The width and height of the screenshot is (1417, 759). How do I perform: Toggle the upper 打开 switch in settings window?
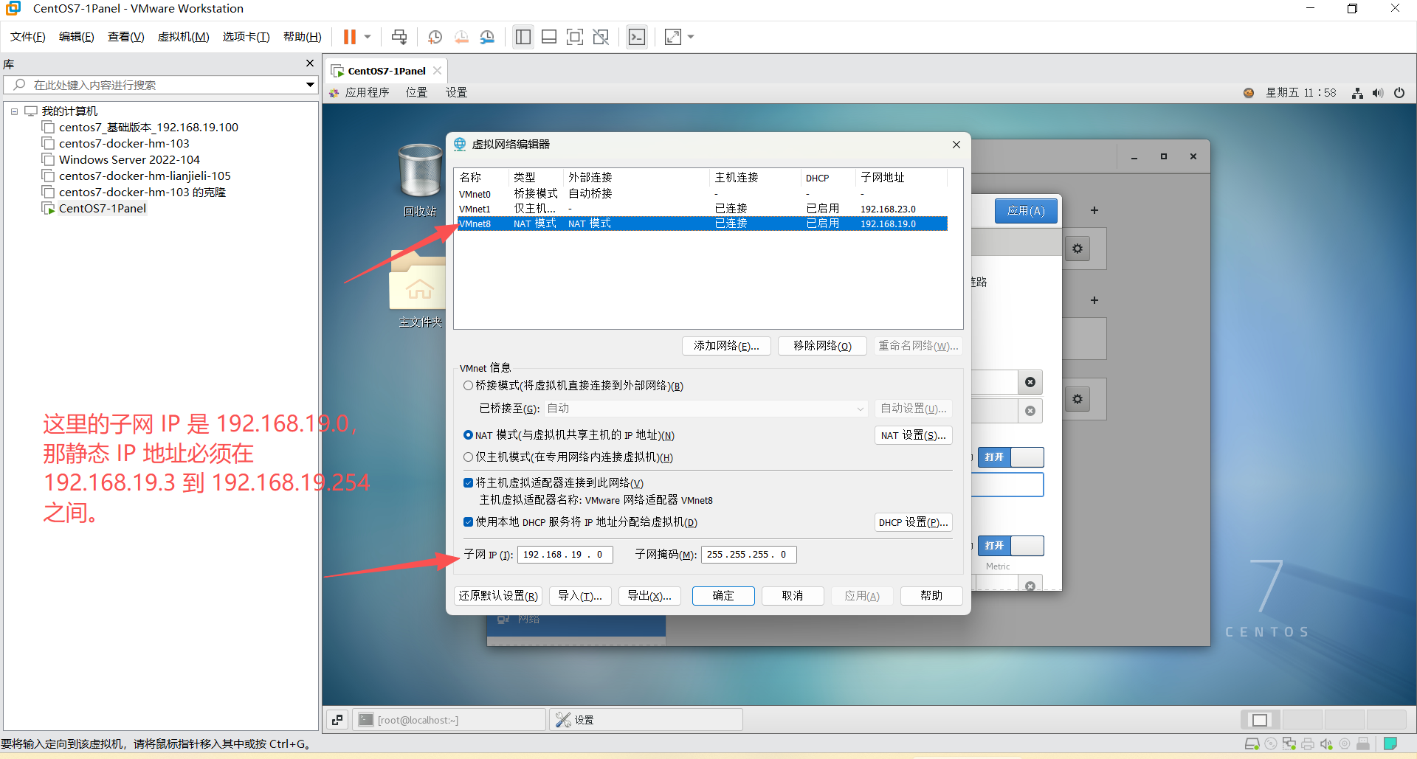click(1010, 457)
